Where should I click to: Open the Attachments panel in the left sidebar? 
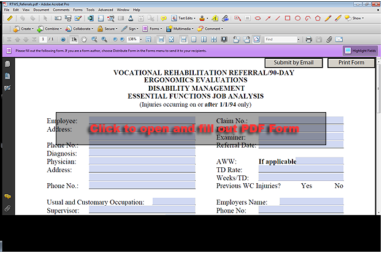7,208
